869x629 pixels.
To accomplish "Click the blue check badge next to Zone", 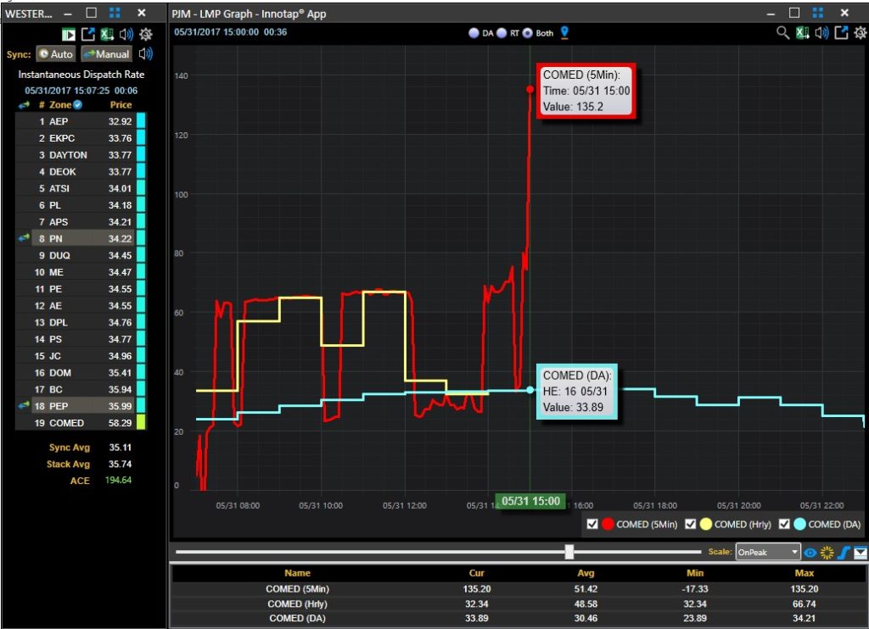I will [77, 104].
